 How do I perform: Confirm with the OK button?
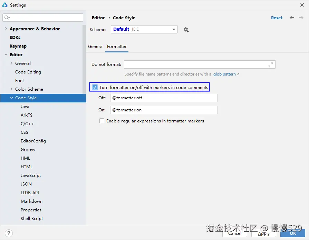[x=293, y=233]
